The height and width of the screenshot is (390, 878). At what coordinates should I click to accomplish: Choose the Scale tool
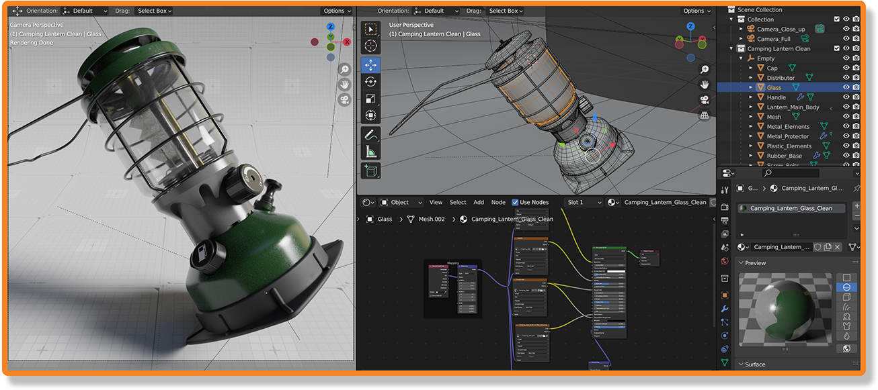click(x=370, y=99)
